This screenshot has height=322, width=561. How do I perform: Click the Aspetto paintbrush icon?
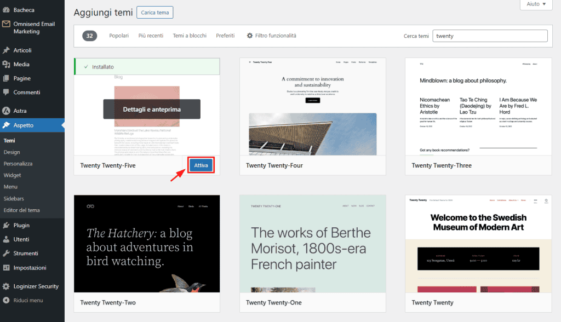[x=6, y=125]
